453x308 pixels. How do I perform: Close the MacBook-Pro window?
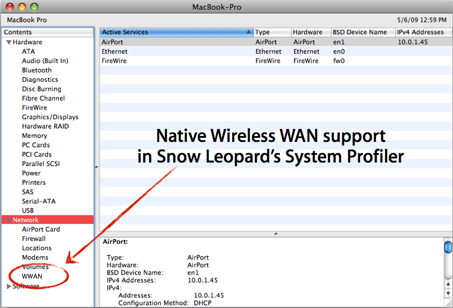10,7
